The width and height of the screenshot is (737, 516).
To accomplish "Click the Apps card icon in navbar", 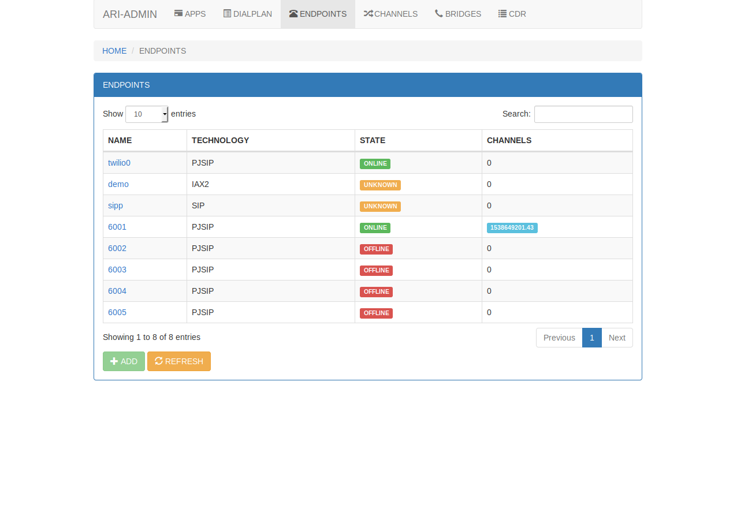I will point(178,13).
